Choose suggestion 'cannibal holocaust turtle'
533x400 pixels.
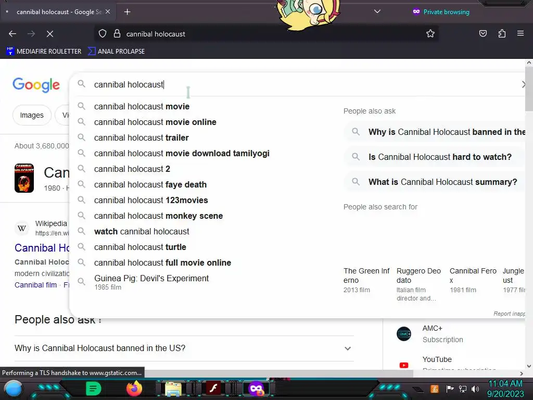coord(140,247)
